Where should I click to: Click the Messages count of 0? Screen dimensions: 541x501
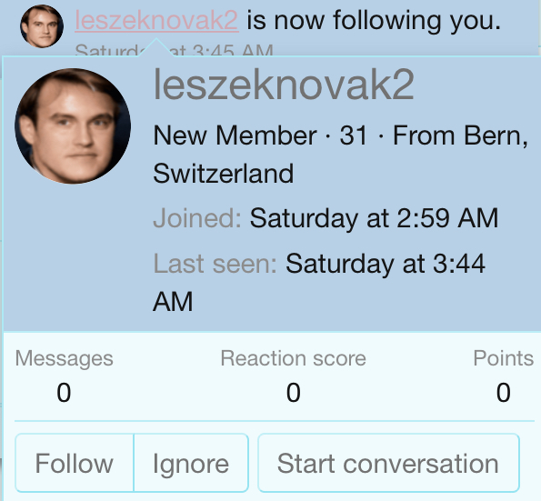coord(64,392)
